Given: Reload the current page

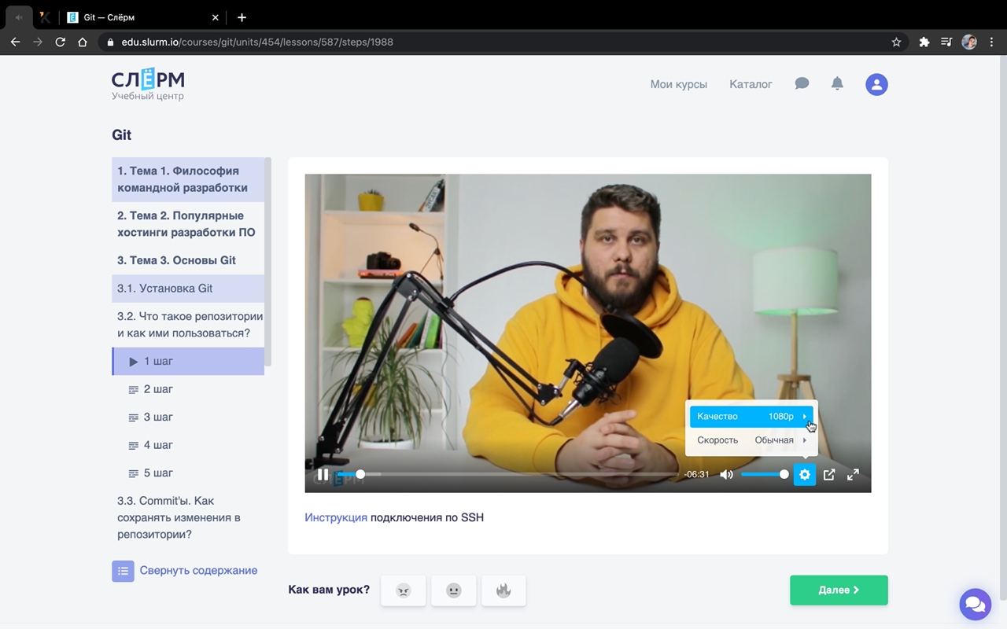Looking at the screenshot, I should click(60, 42).
